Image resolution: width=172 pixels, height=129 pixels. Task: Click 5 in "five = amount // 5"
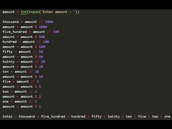tap(38, 82)
